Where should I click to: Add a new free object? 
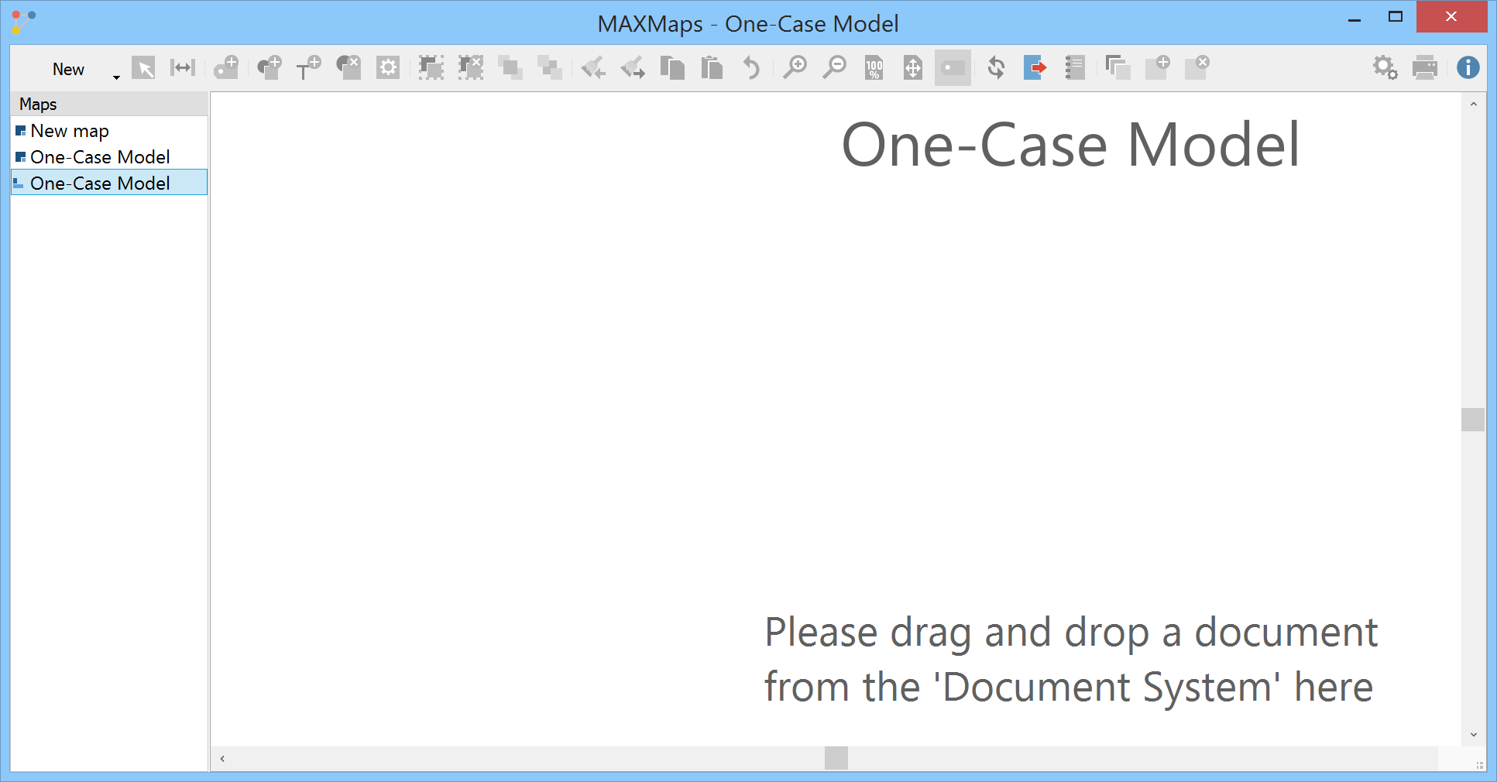coord(270,68)
